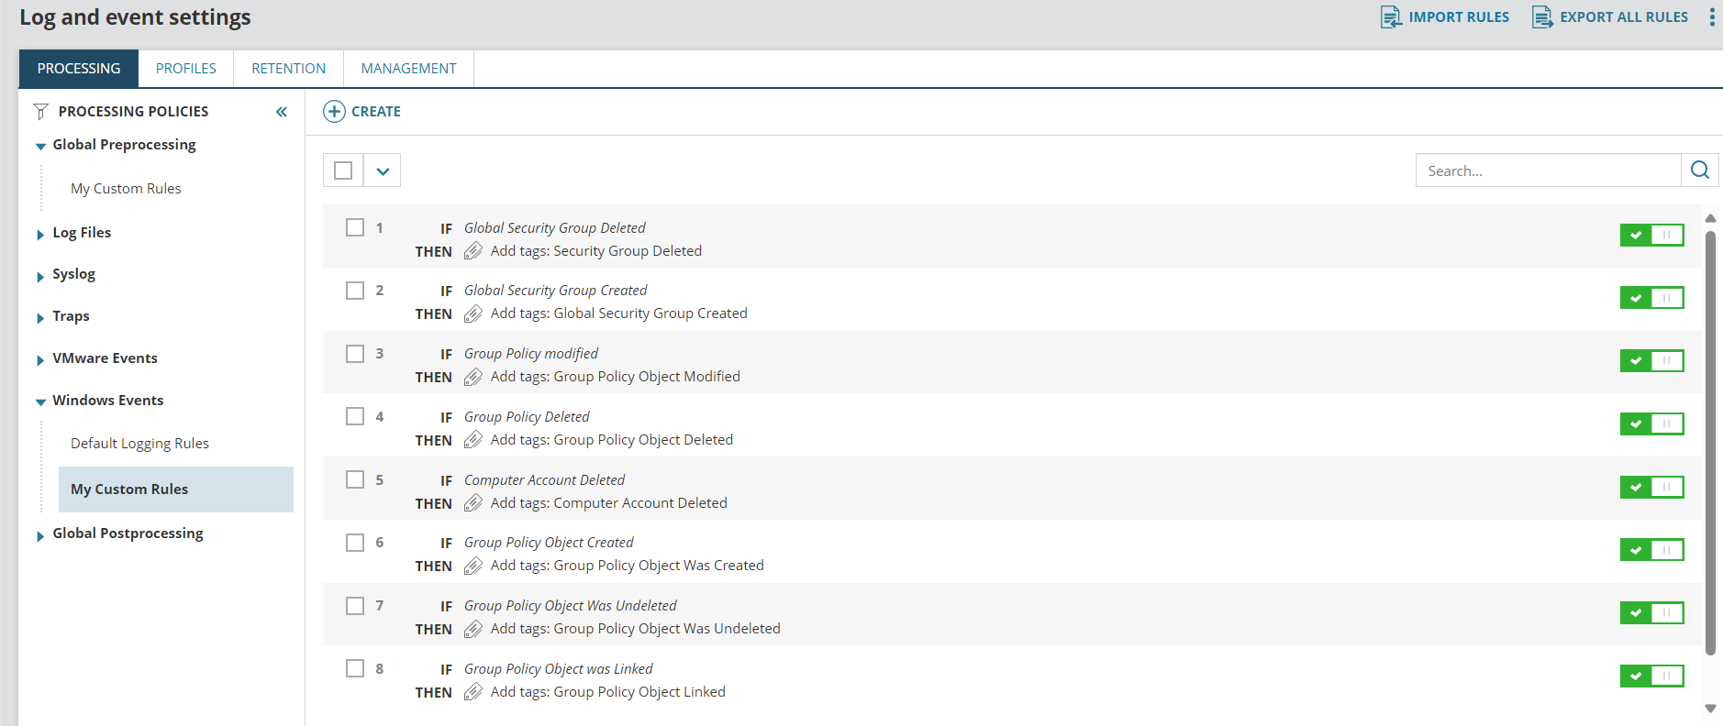
Task: Switch to the Profiles tab
Action: point(186,69)
